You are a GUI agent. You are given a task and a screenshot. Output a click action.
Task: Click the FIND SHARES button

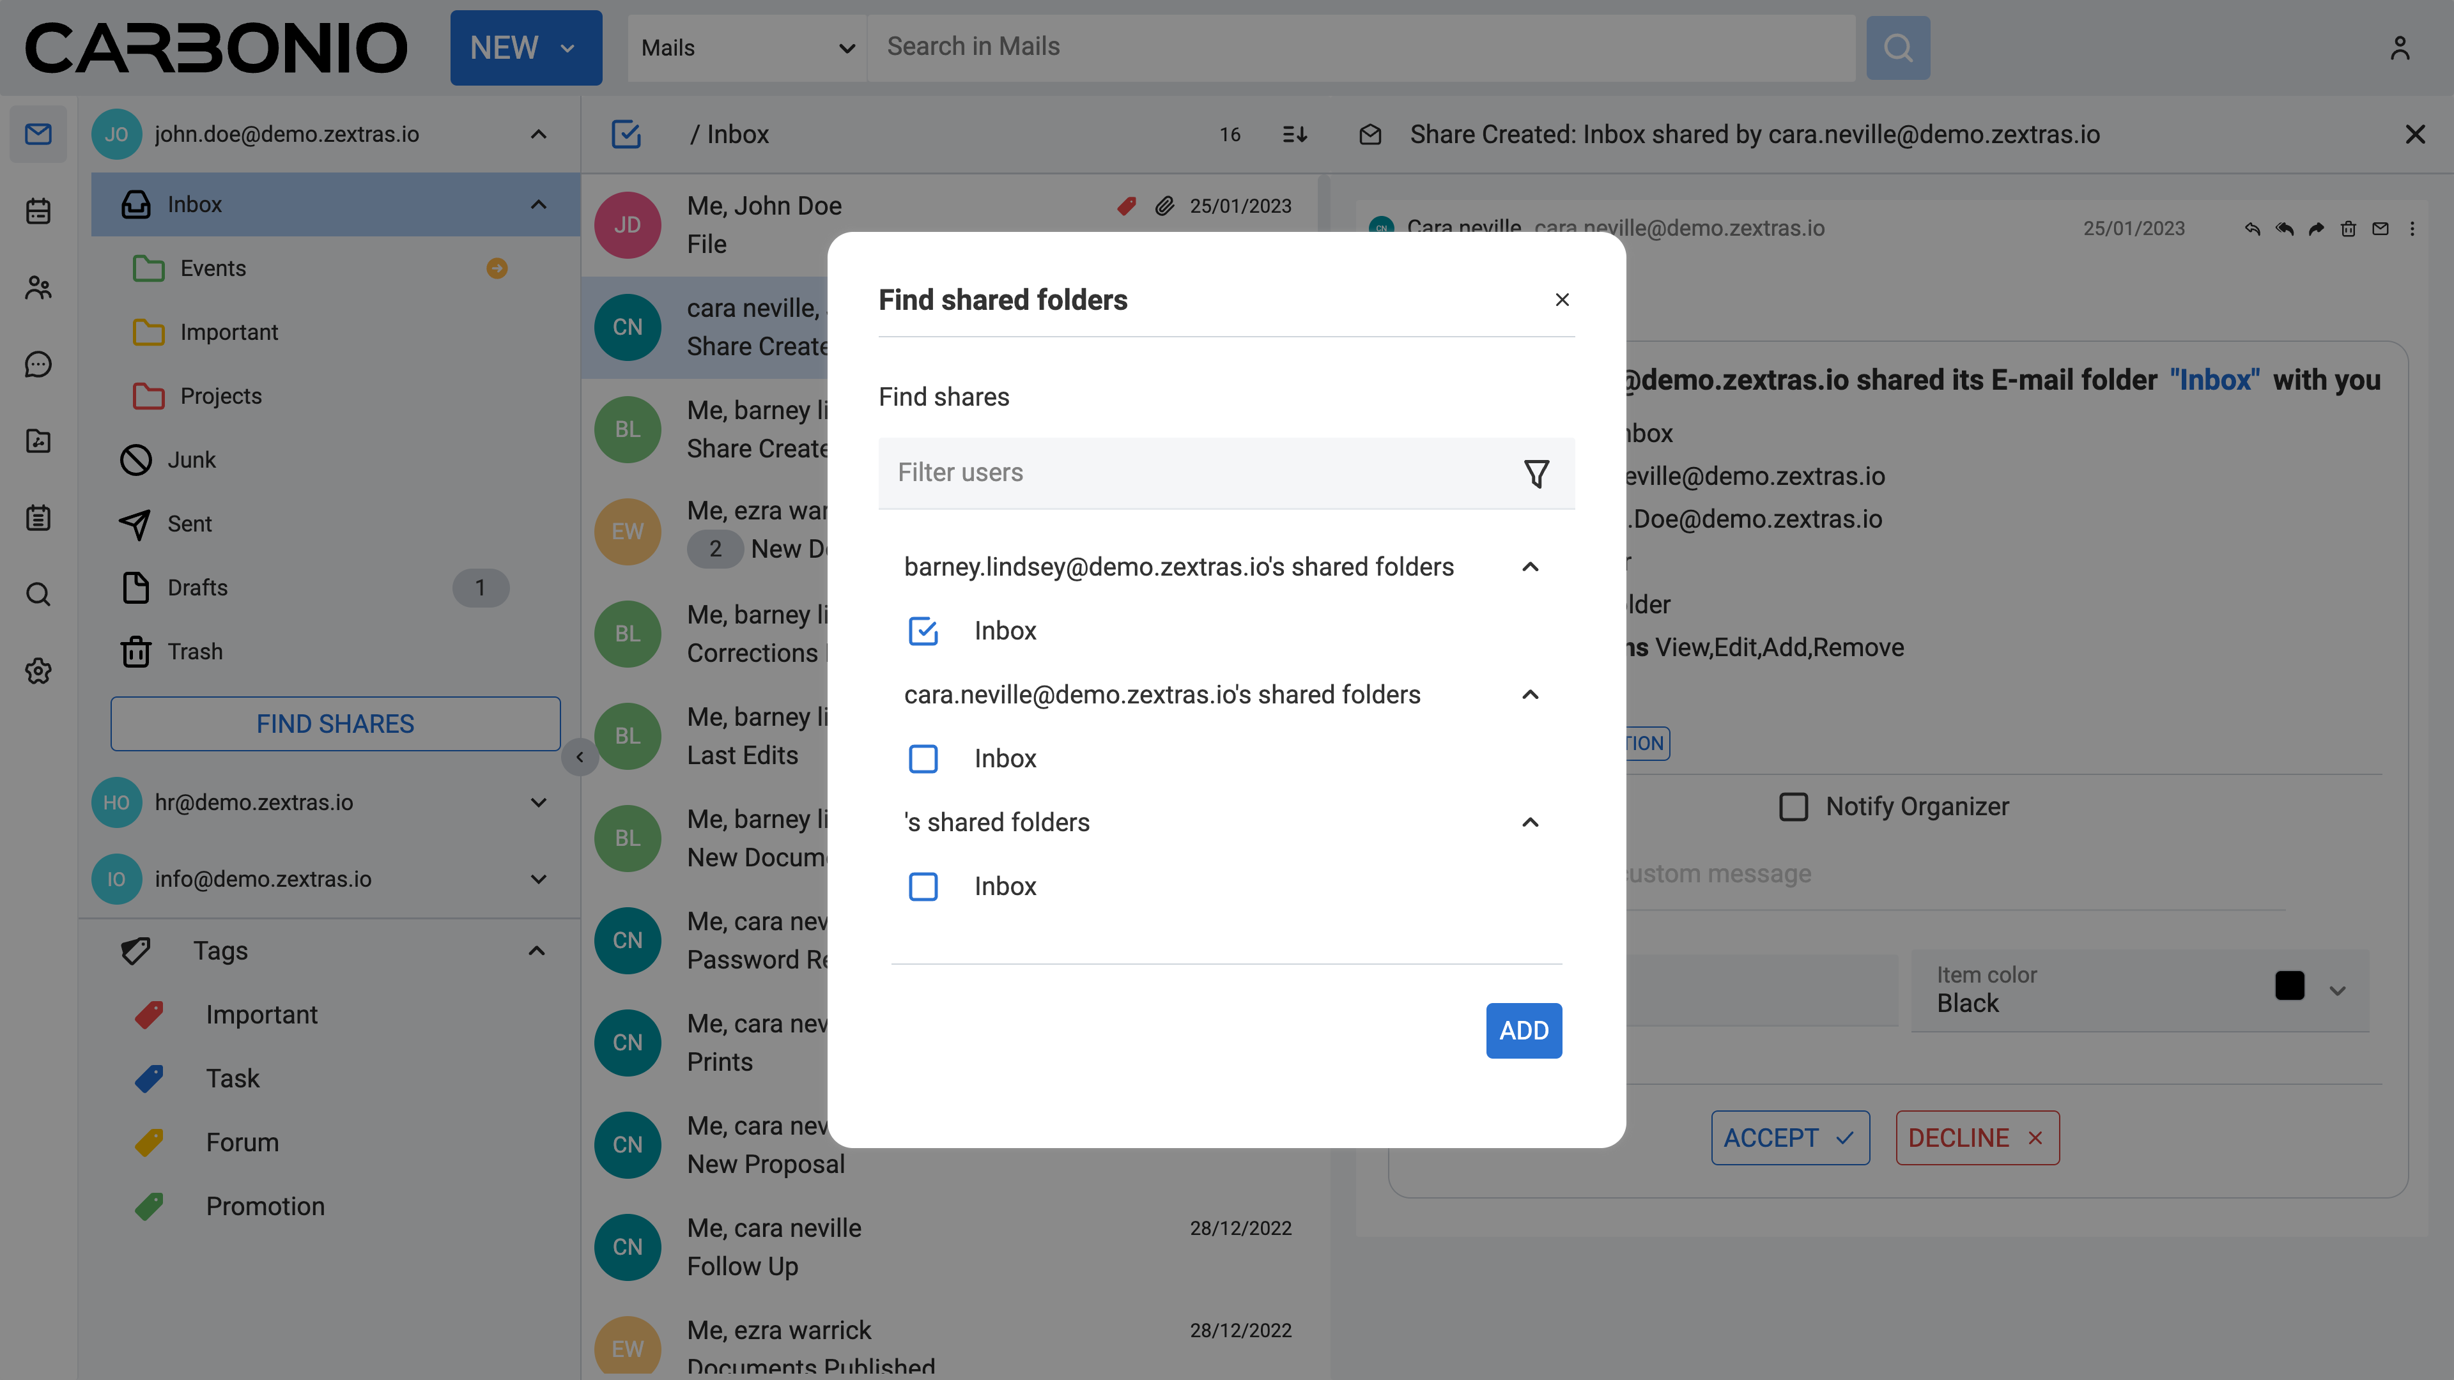[x=336, y=724]
